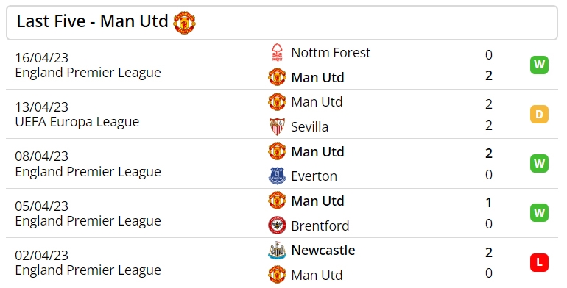Click the green W badge for 16/04/23
The height and width of the screenshot is (288, 567).
point(539,65)
